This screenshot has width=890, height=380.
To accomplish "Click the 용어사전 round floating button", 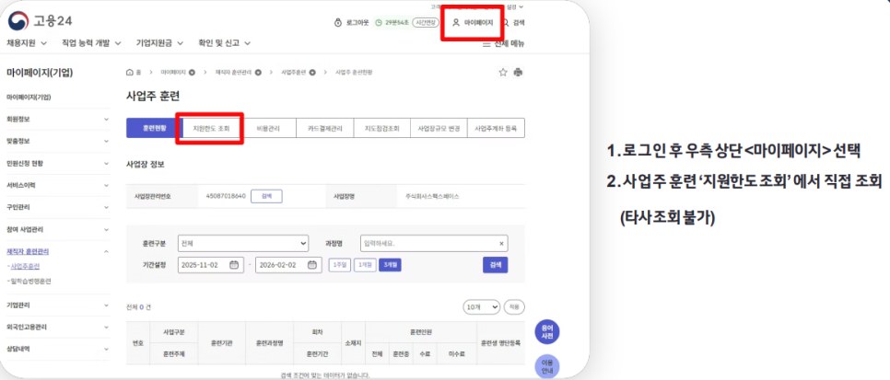I will (547, 332).
